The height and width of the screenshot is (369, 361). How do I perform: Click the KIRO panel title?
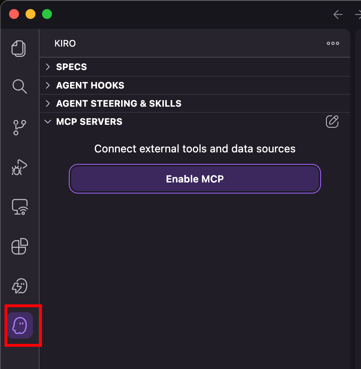(x=65, y=43)
